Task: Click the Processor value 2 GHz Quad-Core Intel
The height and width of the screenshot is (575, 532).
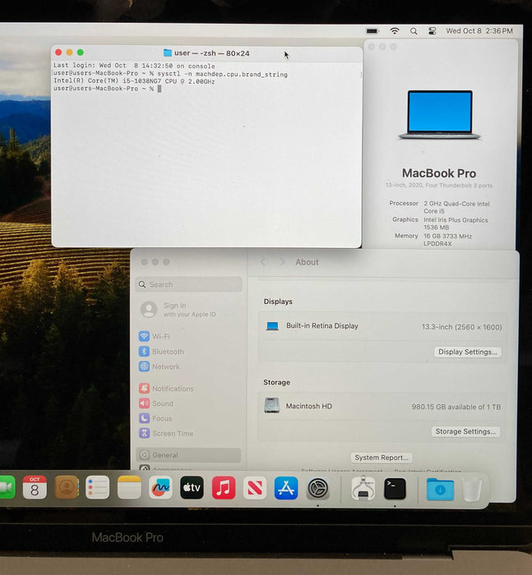Action: [456, 207]
